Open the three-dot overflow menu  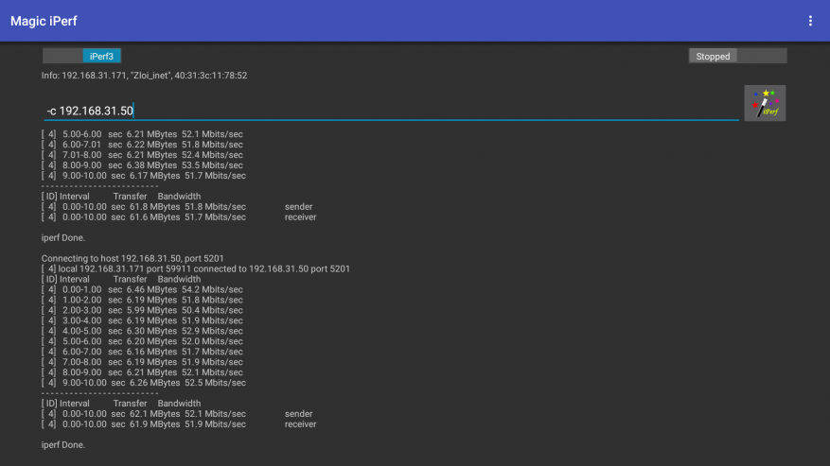810,21
